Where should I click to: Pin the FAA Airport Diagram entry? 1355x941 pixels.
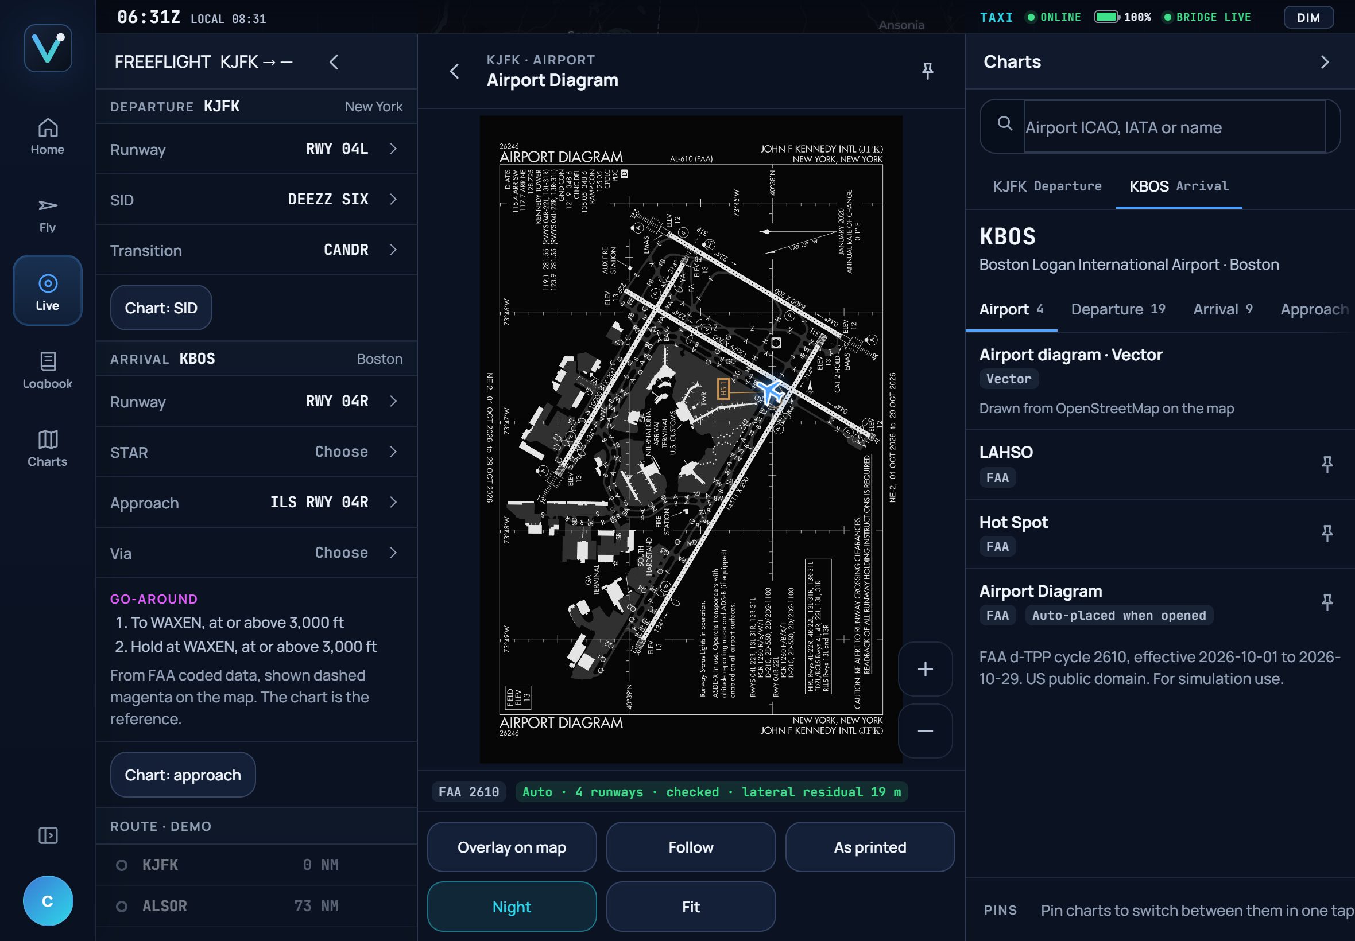click(x=1327, y=602)
